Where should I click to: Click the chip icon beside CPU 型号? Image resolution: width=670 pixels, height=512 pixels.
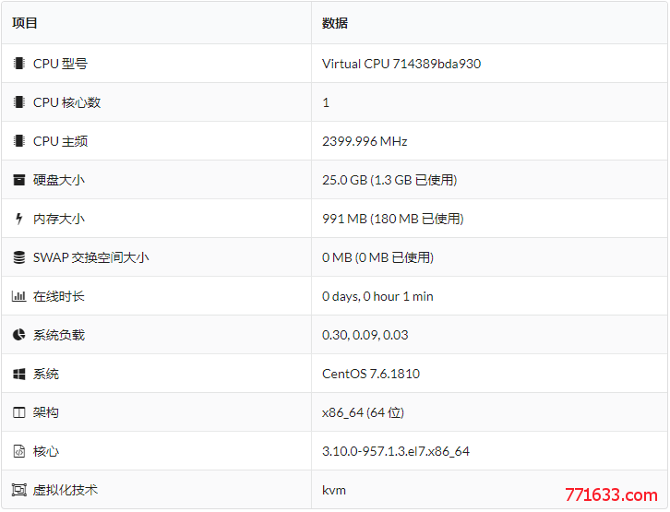tap(18, 64)
